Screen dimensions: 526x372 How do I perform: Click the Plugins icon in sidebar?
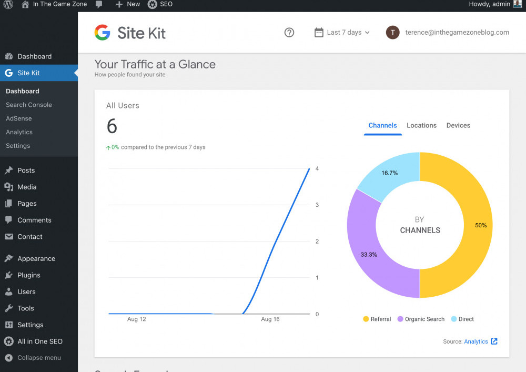8,275
